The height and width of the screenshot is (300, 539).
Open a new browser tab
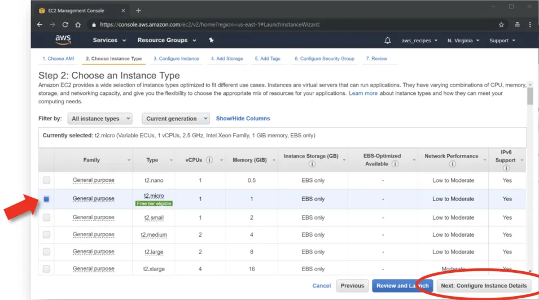[138, 11]
